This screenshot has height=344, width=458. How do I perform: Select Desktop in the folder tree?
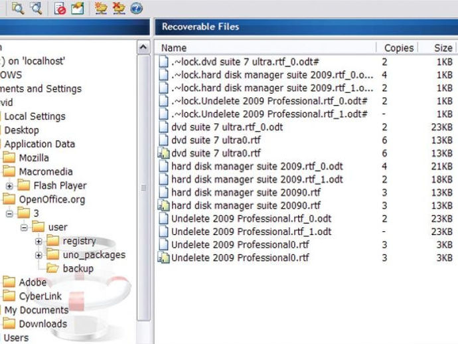(22, 130)
